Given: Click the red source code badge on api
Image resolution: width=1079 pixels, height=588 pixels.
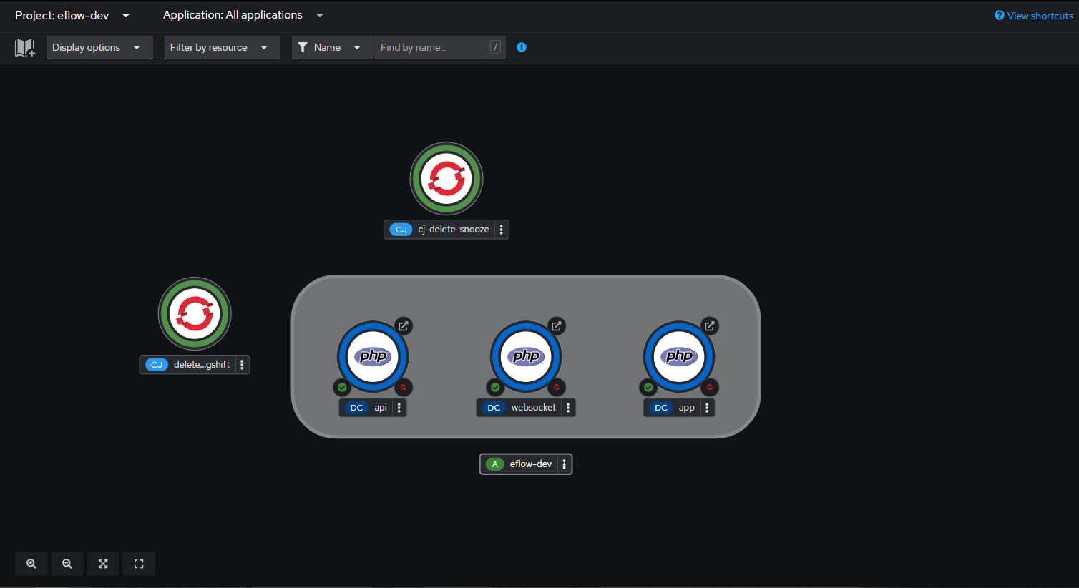Looking at the screenshot, I should (404, 388).
